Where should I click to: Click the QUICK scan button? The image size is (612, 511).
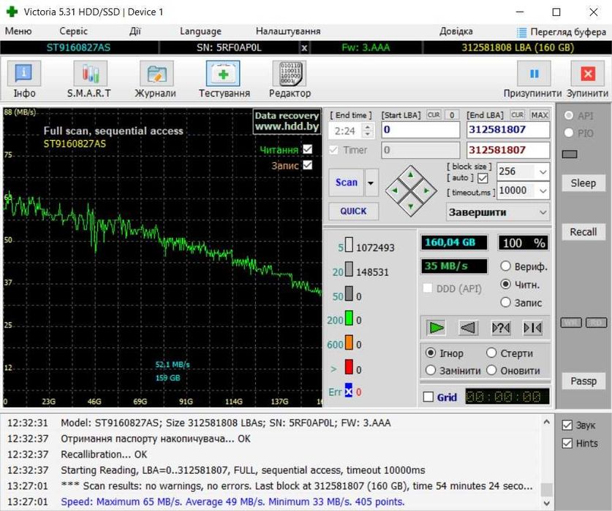[353, 211]
